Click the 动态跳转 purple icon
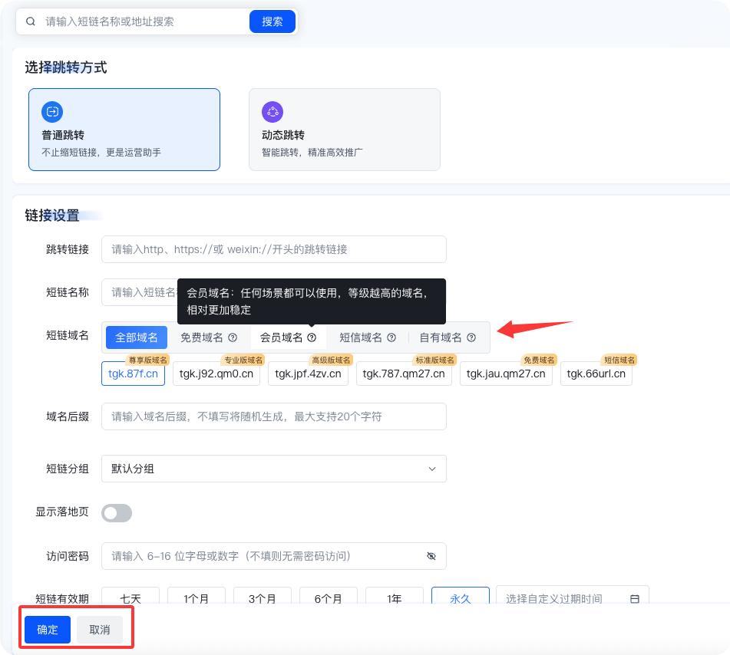This screenshot has height=655, width=730. coord(273,112)
